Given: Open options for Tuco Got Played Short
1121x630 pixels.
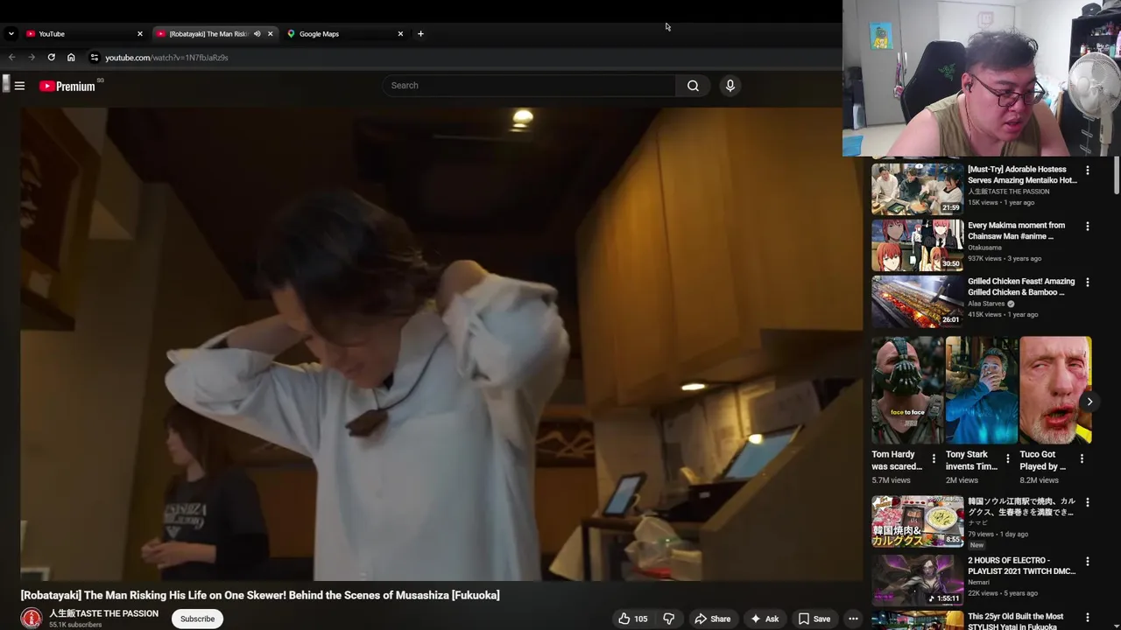Looking at the screenshot, I should (1082, 458).
